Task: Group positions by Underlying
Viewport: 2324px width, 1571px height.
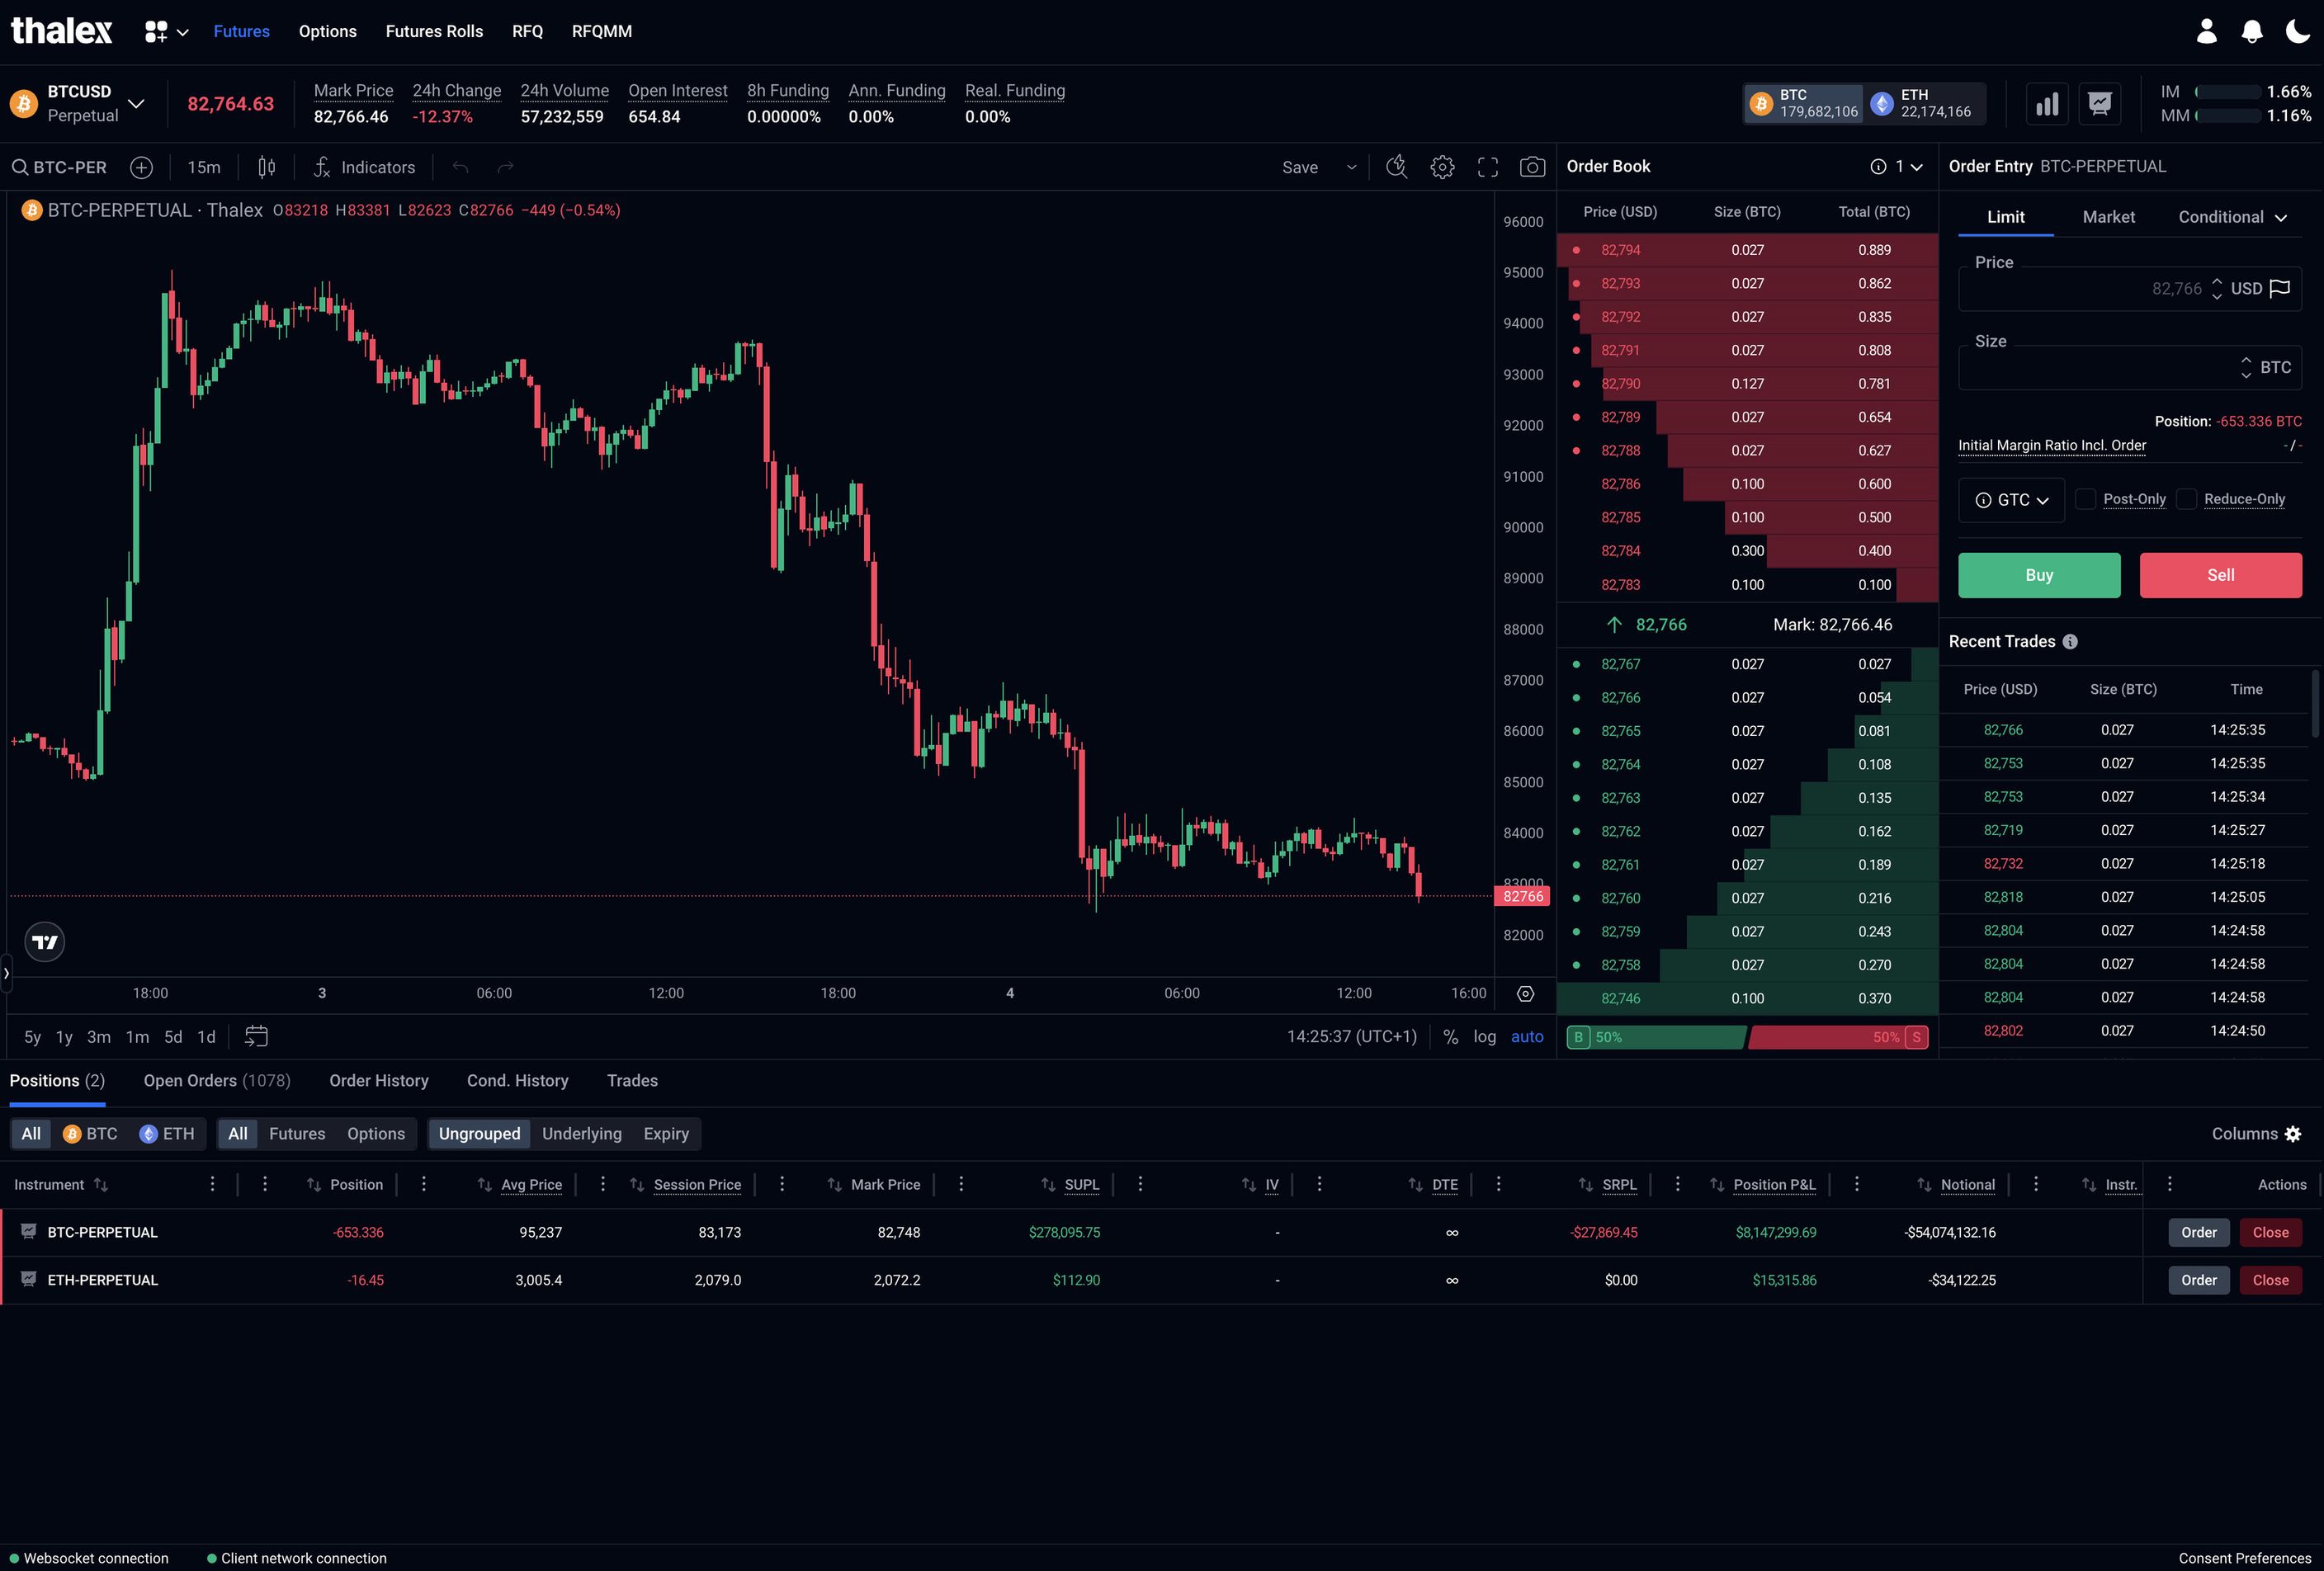Action: point(582,1134)
